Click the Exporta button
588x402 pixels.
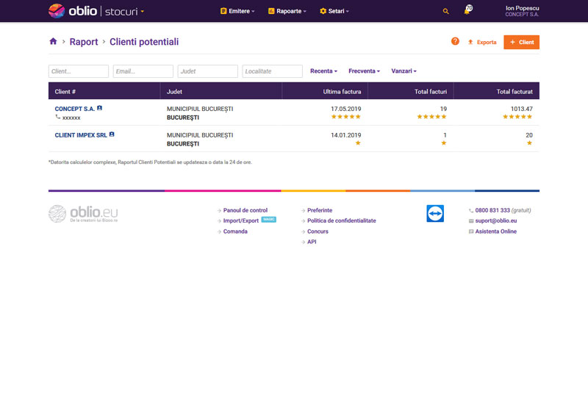pyautogui.click(x=482, y=42)
